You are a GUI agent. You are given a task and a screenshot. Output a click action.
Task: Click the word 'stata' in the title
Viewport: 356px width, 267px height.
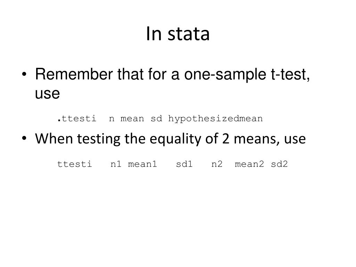point(189,34)
